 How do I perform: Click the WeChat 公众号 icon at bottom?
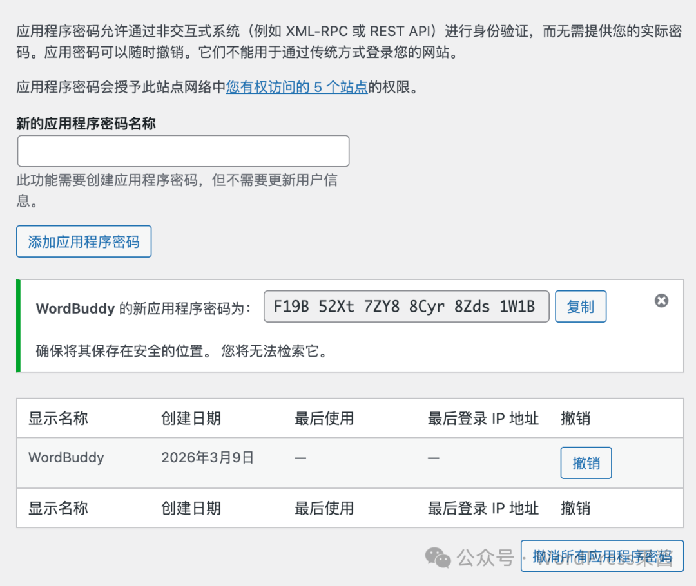coord(438,556)
